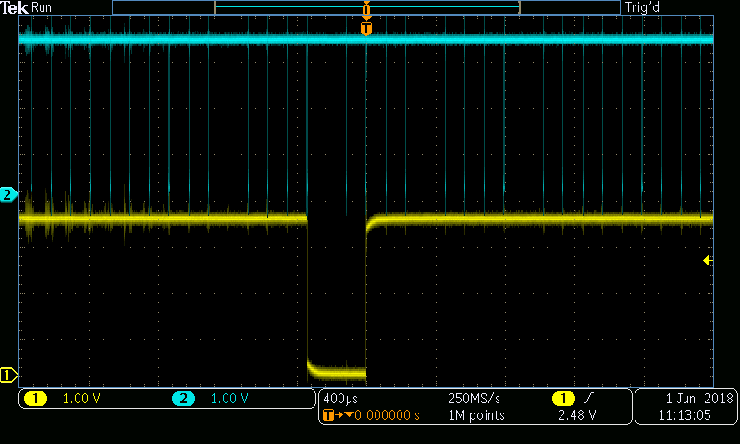
Task: Click the Tek logo
Action: (x=15, y=7)
